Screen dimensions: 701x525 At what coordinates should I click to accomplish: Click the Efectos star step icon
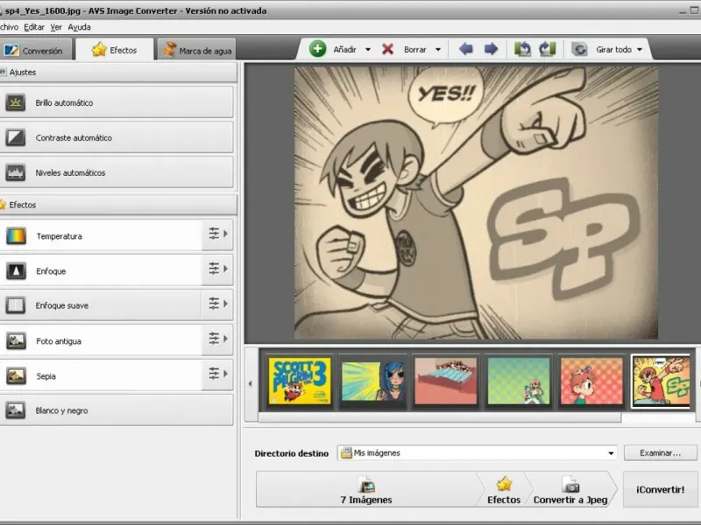coord(504,484)
